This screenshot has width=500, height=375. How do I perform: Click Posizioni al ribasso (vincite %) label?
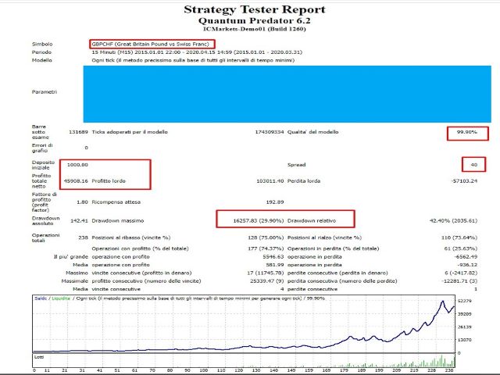[x=131, y=237]
